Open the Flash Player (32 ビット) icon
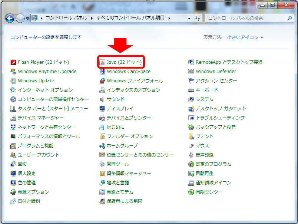This screenshot has width=298, height=224. tap(13, 62)
